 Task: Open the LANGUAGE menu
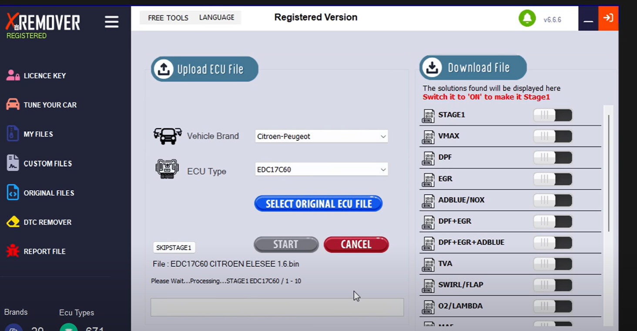pos(217,17)
